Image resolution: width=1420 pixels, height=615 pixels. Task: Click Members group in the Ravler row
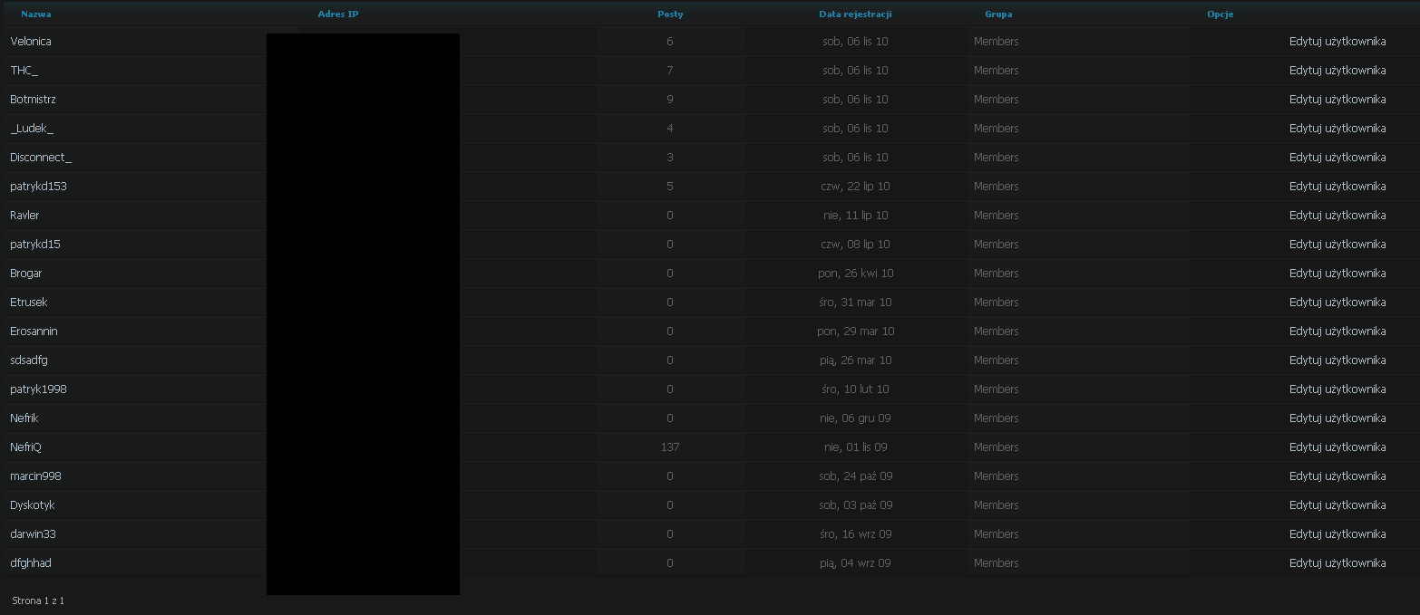pos(997,216)
